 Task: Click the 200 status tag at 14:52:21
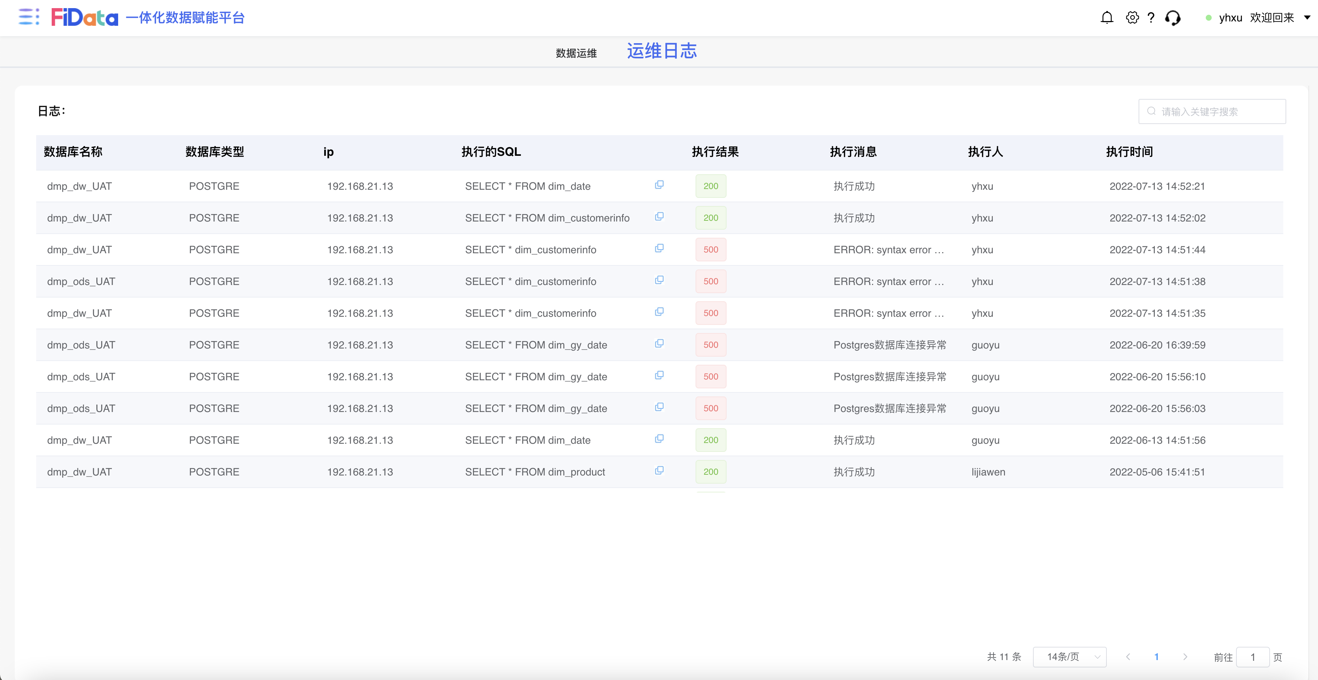711,186
